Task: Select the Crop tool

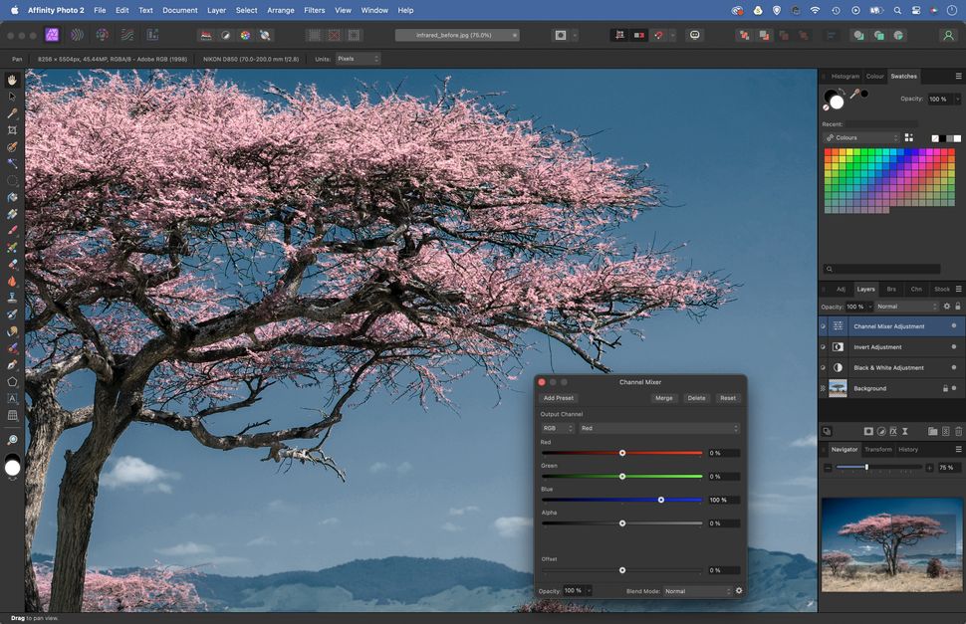Action: (12, 129)
